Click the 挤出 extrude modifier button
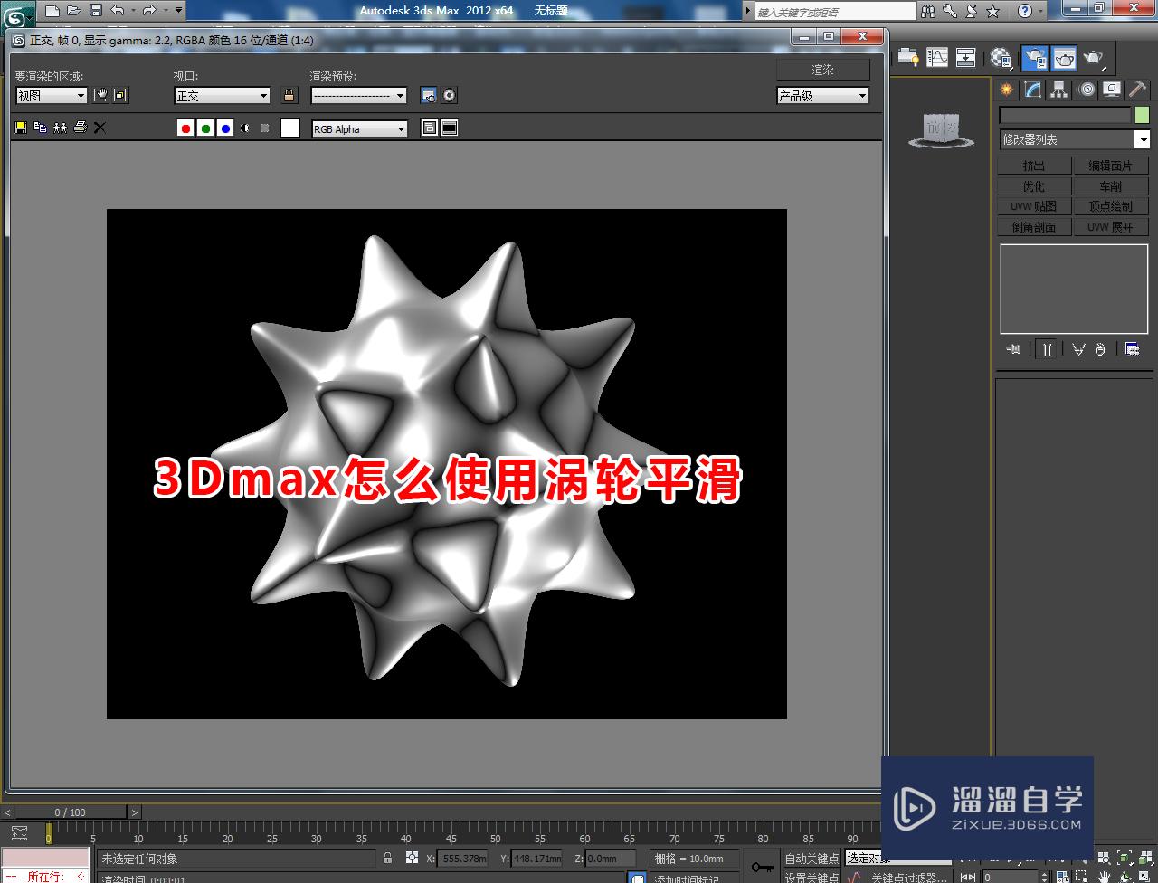 (1034, 166)
